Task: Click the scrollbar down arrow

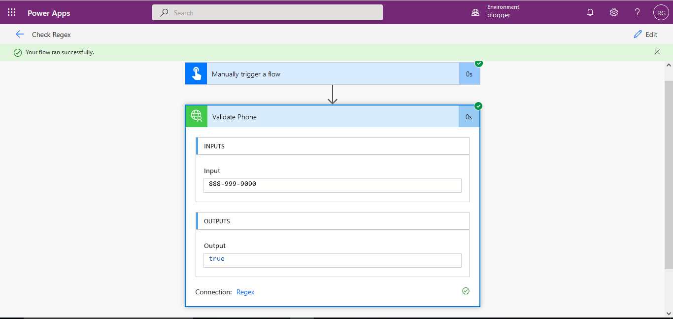Action: [x=669, y=314]
